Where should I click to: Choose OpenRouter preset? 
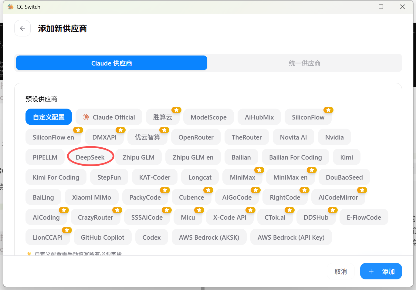tap(196, 137)
